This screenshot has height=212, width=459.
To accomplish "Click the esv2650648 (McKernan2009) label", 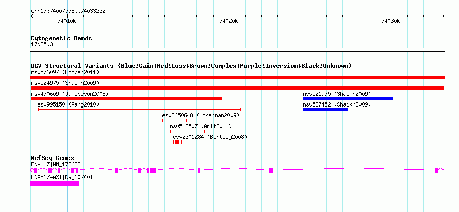I will 201,115.
